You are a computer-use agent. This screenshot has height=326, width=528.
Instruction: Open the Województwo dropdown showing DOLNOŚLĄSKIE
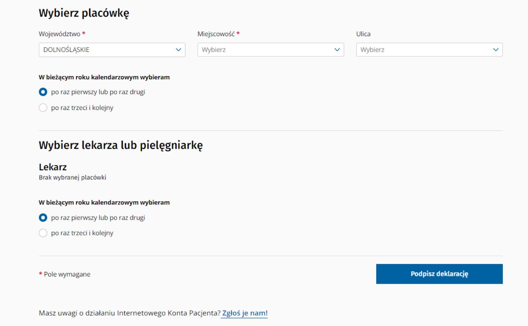pyautogui.click(x=112, y=50)
